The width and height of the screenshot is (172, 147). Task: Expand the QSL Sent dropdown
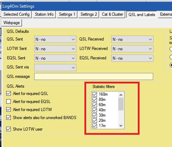click(x=55, y=39)
